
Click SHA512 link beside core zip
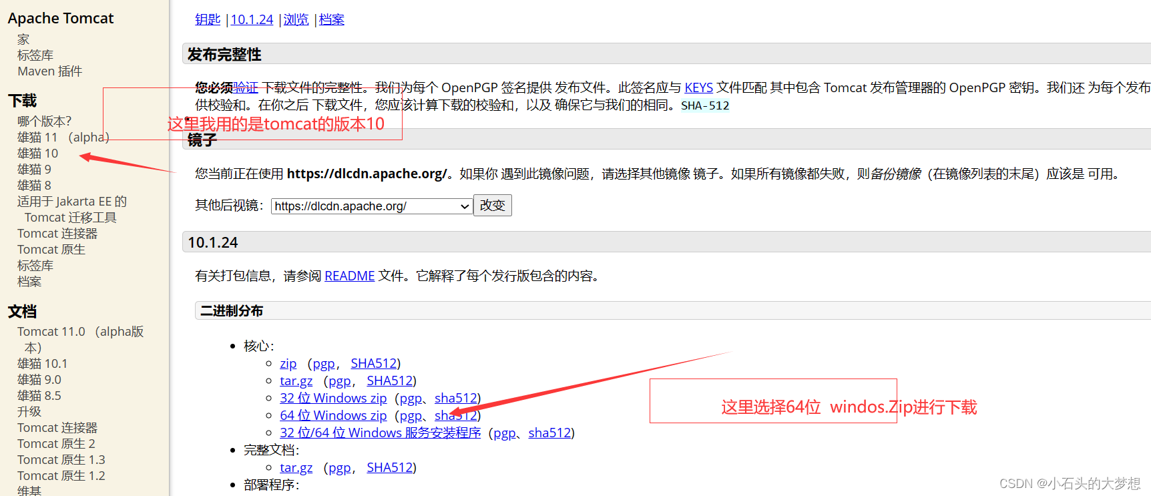pos(374,364)
